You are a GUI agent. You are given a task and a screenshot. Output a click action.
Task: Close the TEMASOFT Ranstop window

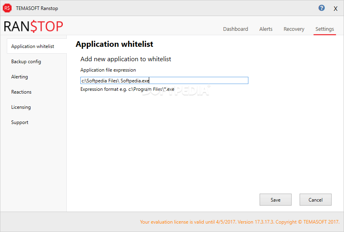tap(336, 8)
